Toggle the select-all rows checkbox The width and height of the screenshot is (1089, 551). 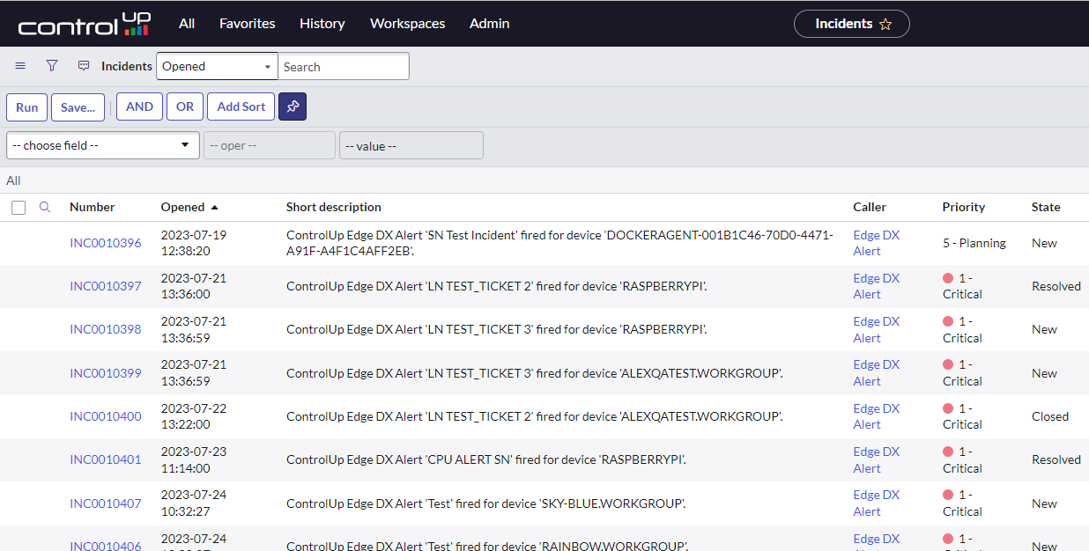click(19, 208)
